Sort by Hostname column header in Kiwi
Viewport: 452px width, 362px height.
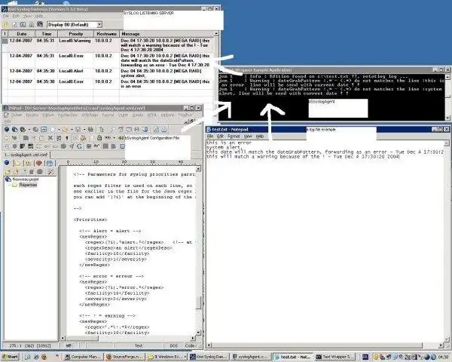106,34
